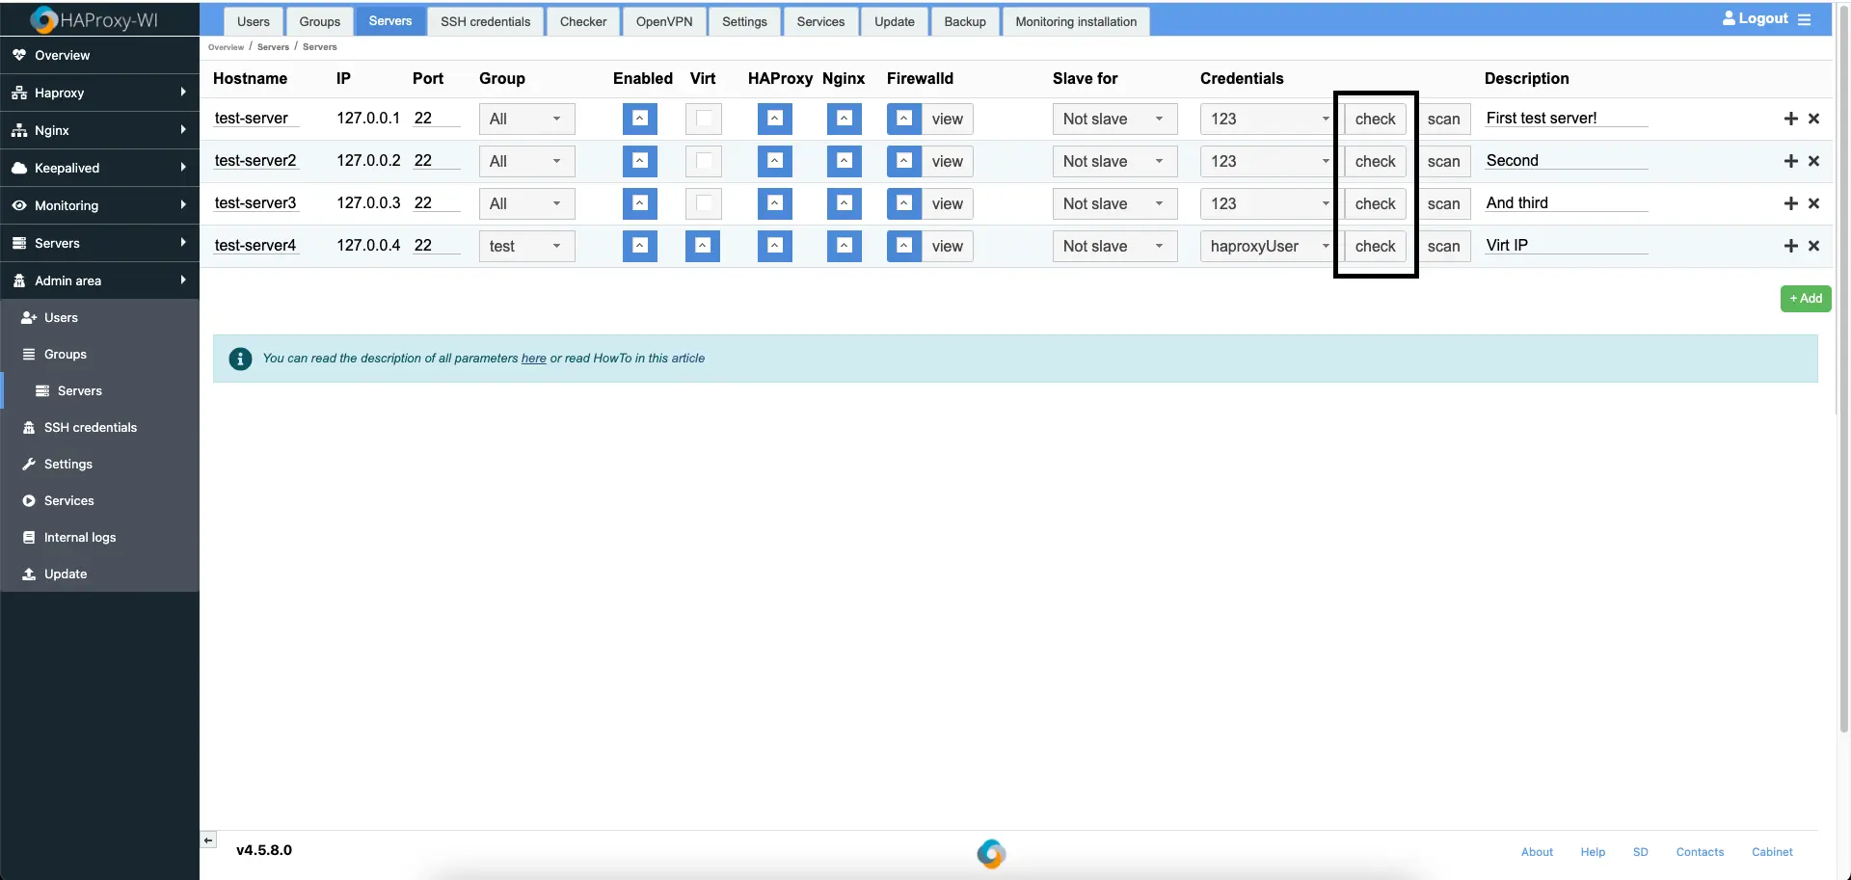The image size is (1851, 880).
Task: Open haproxyUser credentials dropdown
Action: (1268, 246)
